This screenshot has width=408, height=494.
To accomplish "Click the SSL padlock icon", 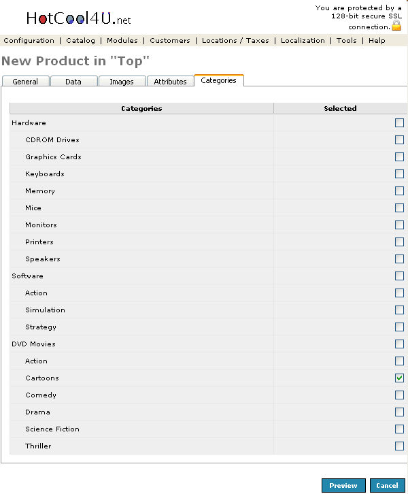I will (x=396, y=25).
